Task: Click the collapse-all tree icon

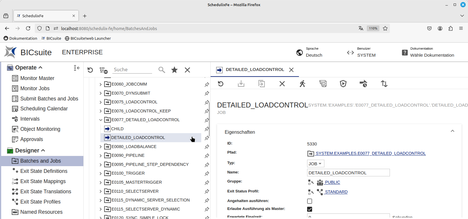Action: point(104,70)
